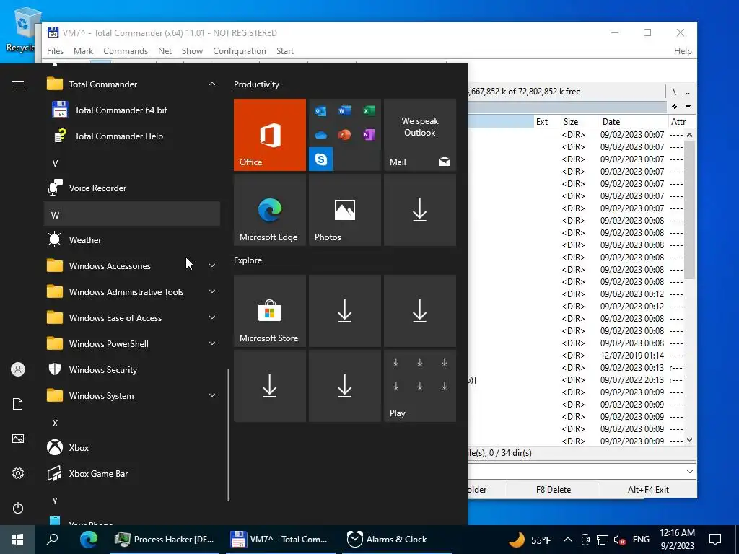Open Pictures from Start sidebar

coord(18,439)
